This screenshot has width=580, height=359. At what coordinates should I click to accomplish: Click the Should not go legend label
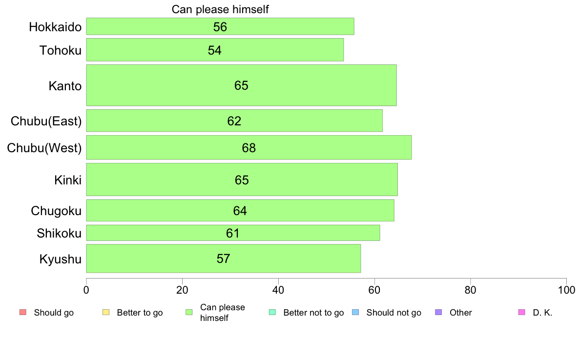coord(394,312)
